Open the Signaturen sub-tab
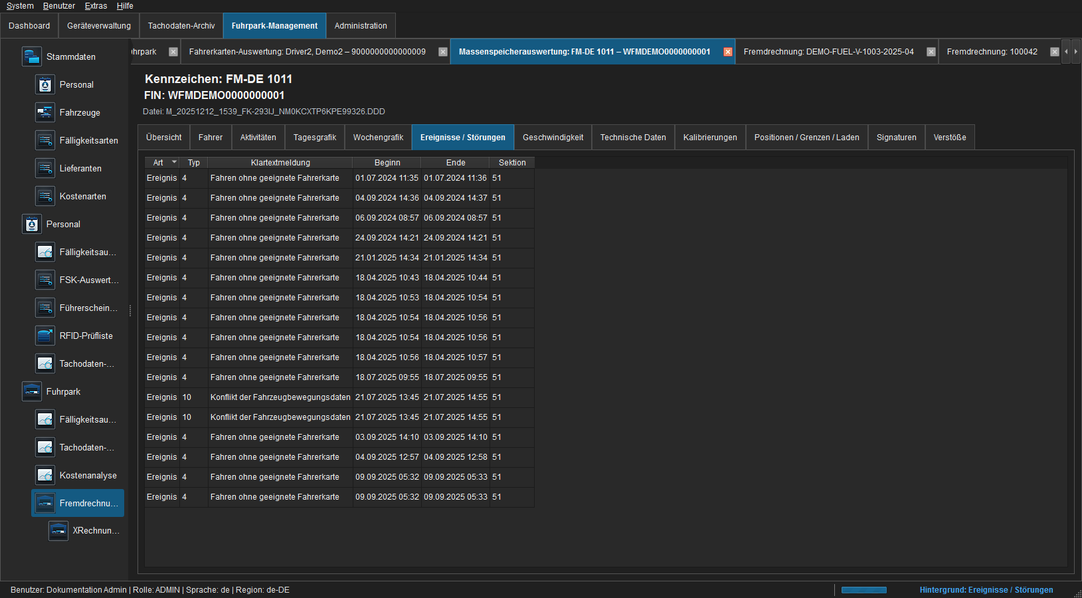This screenshot has height=598, width=1082. point(897,138)
